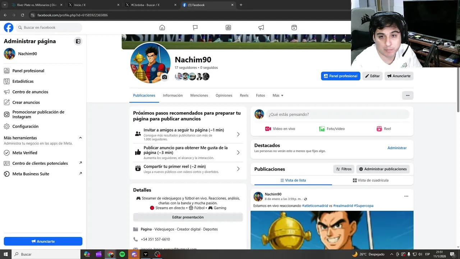Screen dimensions: 460x259
Task: Open the Ads megaphone icon in top bar
Action: [x=261, y=28]
